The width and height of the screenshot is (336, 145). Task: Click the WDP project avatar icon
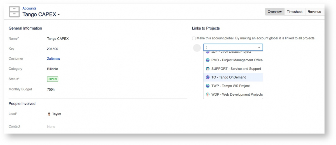[207, 95]
